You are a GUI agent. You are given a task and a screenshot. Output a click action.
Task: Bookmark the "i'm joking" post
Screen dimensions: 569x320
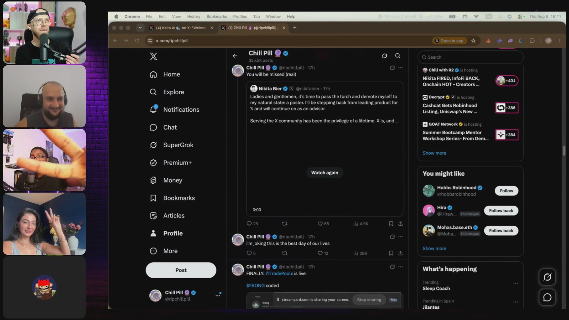pos(391,253)
